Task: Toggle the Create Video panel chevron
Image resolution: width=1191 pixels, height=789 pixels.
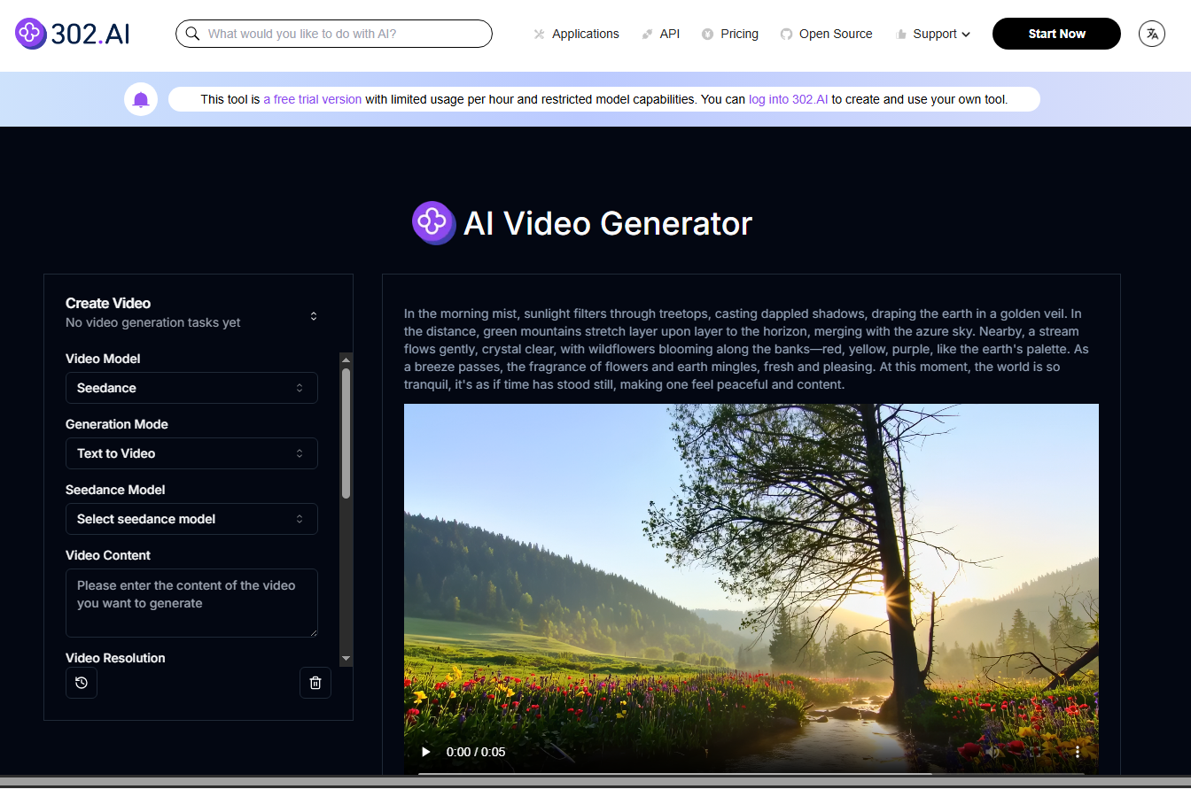Action: [314, 316]
